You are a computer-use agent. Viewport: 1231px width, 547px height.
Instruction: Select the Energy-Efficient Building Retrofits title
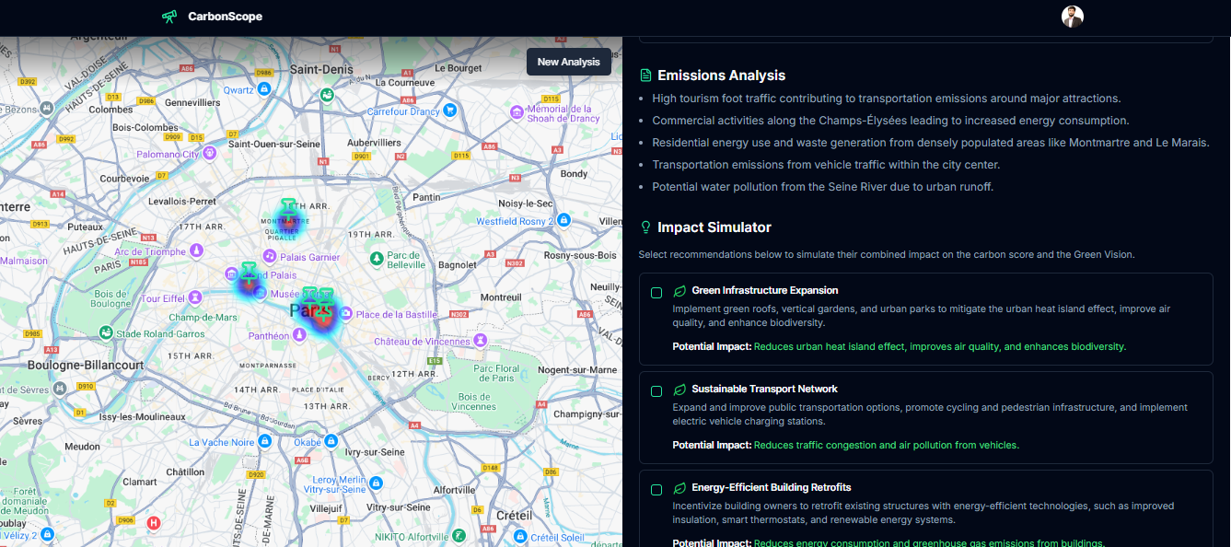click(772, 488)
